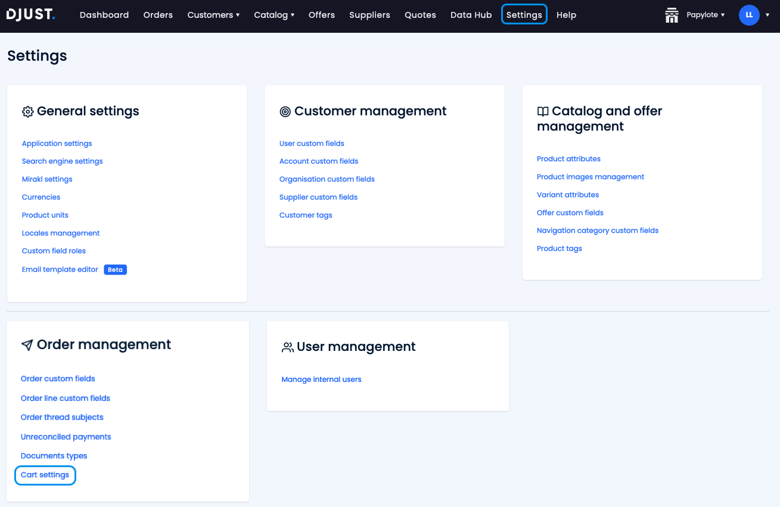This screenshot has height=507, width=780.
Task: Open Cart settings link
Action: 45,475
